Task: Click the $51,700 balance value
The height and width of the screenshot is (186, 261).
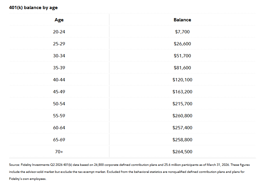Action: click(182, 56)
